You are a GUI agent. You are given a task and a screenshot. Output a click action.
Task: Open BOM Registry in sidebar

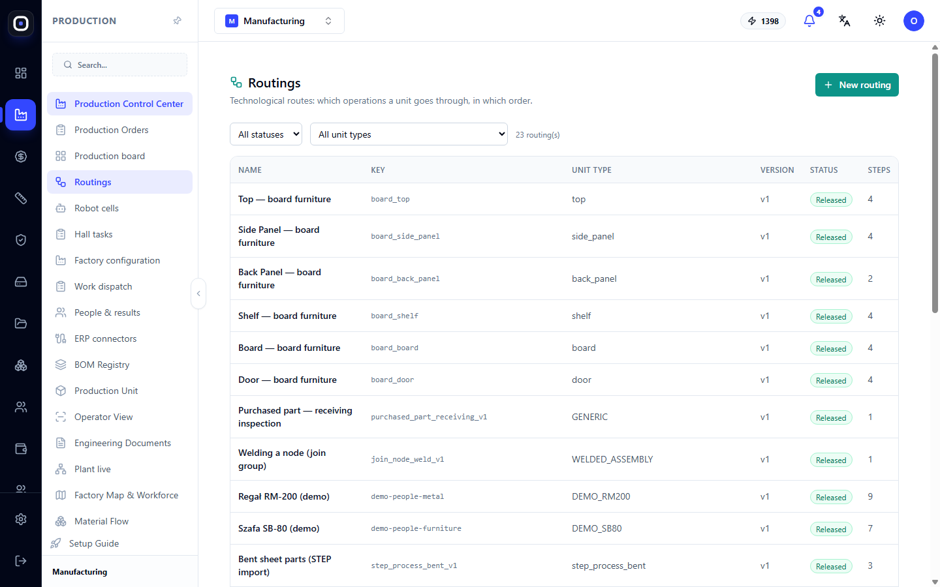pyautogui.click(x=119, y=365)
